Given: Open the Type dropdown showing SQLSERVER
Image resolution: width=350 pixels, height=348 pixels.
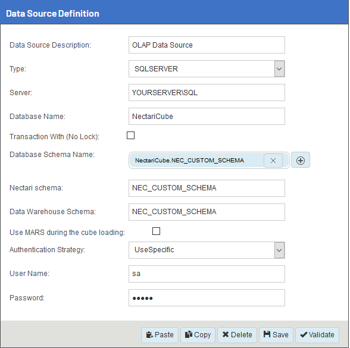Looking at the screenshot, I should pyautogui.click(x=207, y=69).
